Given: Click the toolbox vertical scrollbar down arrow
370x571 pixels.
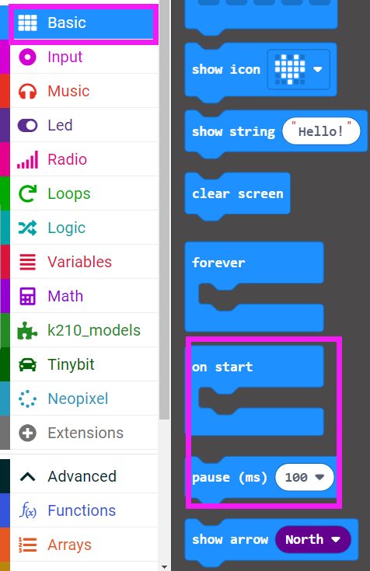Looking at the screenshot, I should coord(165,567).
